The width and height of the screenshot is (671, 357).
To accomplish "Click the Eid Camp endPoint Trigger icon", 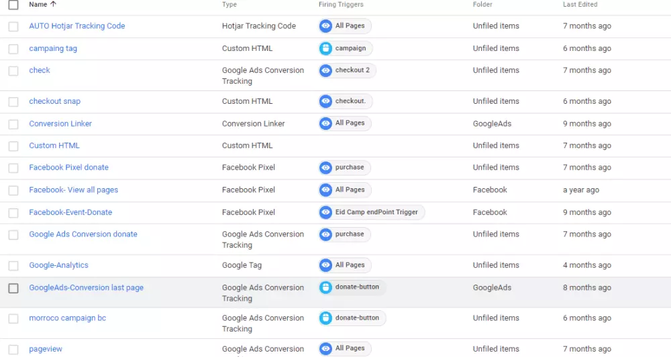I will coord(325,212).
